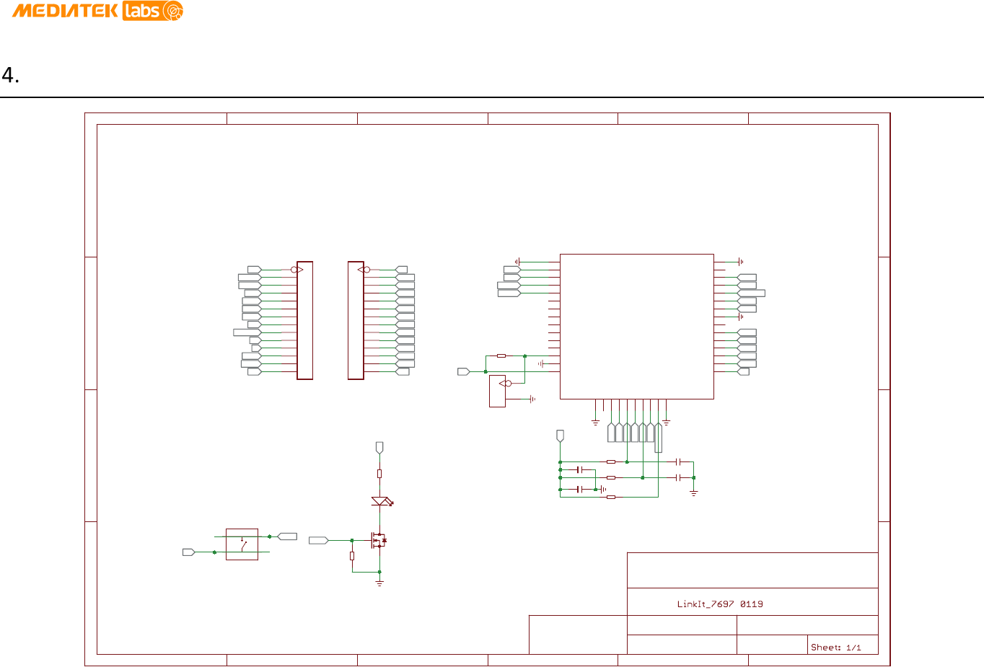Screen dimensions: 984x667
Task: Select the small component box below IC-left resistor
Action: tap(497, 391)
